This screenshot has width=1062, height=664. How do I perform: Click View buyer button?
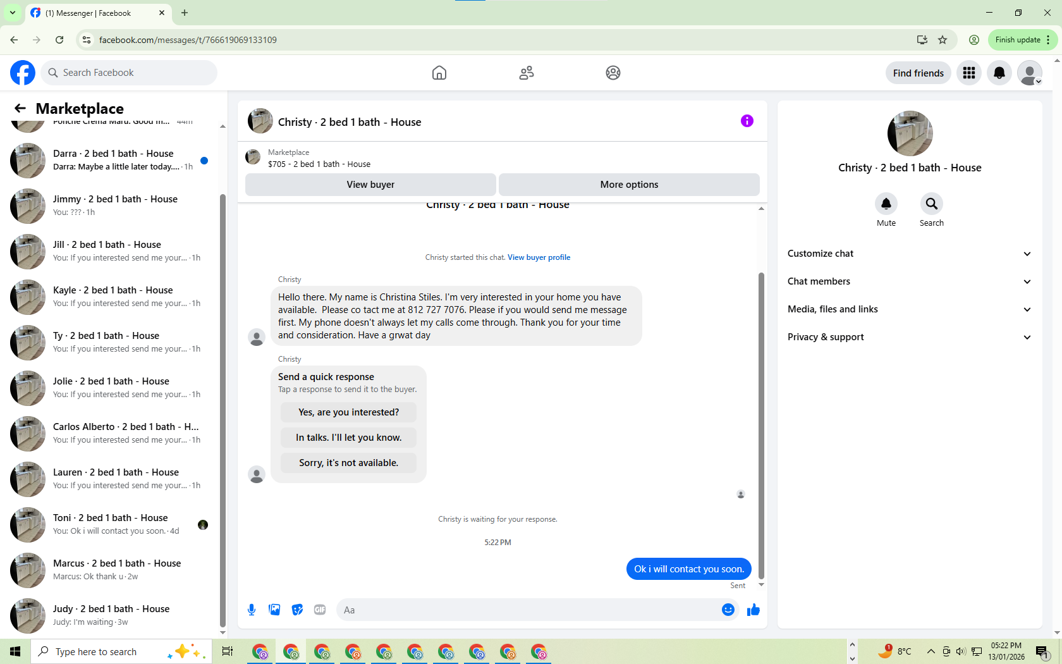(x=370, y=185)
